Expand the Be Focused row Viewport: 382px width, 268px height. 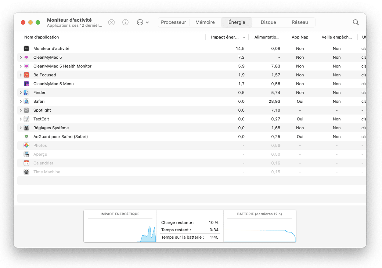click(21, 75)
